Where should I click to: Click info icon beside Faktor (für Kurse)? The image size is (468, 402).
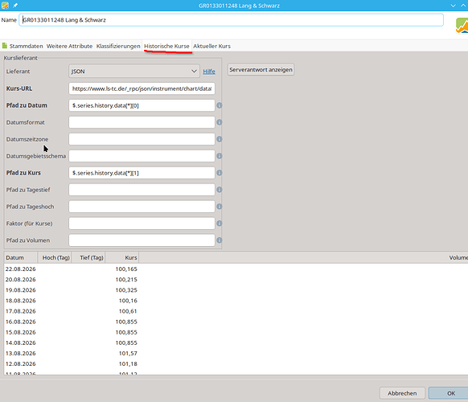[x=219, y=224]
